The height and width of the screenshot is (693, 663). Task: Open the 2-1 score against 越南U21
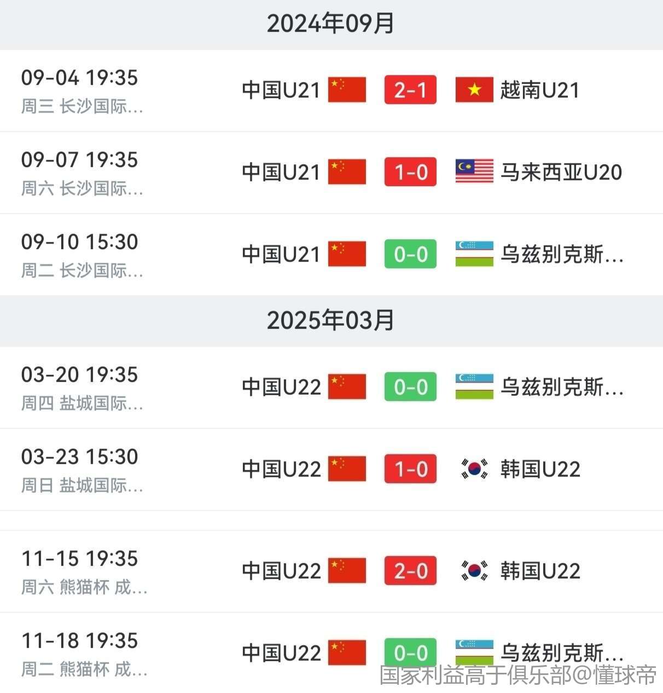pos(410,90)
